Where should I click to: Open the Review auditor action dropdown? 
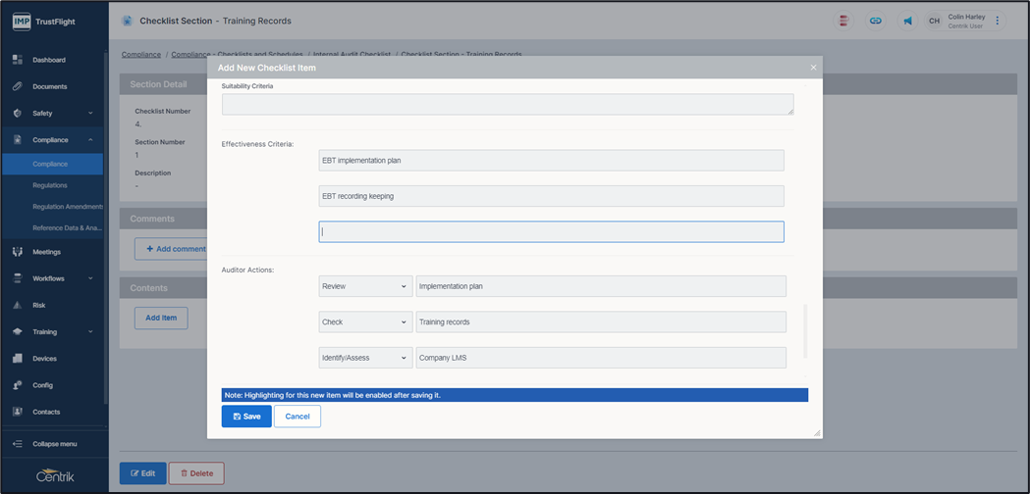pyautogui.click(x=364, y=286)
